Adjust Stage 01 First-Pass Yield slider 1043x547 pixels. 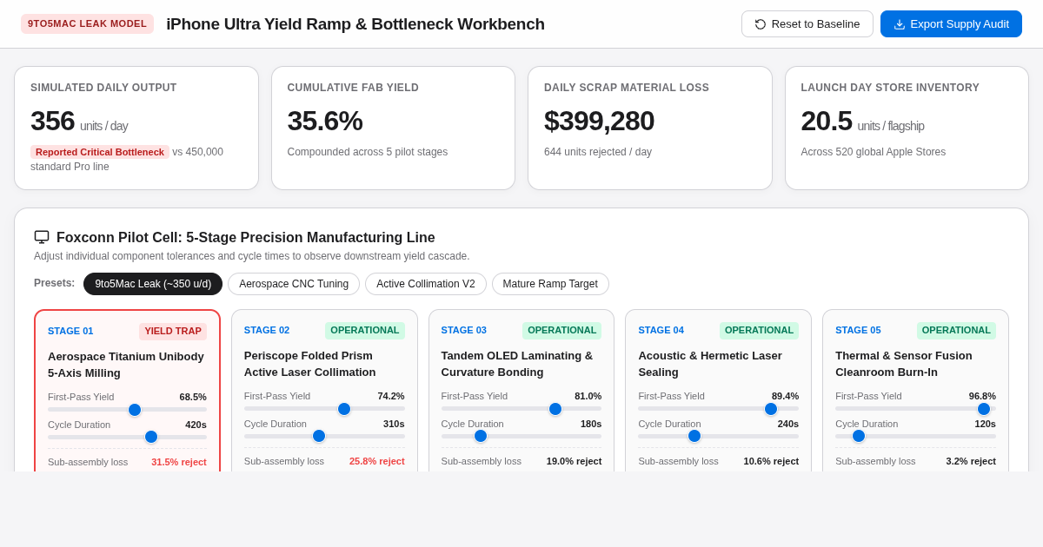click(127, 409)
